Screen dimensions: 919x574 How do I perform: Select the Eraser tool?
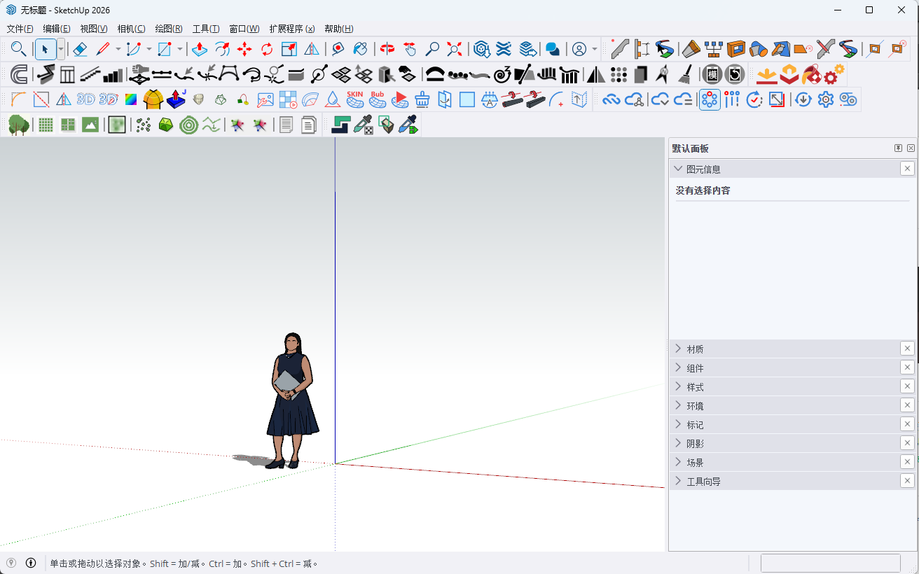tap(80, 49)
